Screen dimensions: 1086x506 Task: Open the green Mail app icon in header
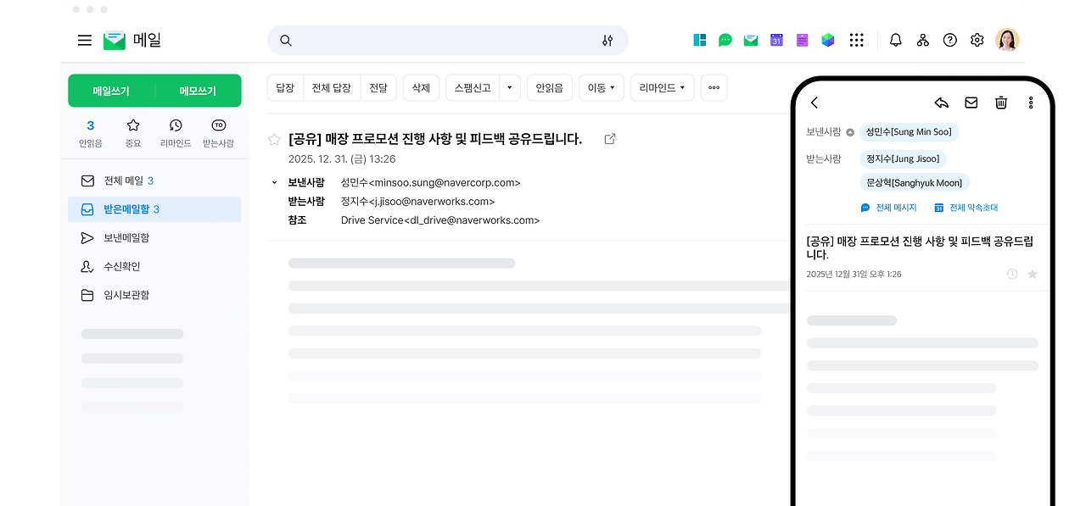(751, 40)
